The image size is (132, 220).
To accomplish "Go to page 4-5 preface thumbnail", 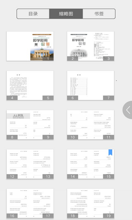I will click(x=30, y=86).
